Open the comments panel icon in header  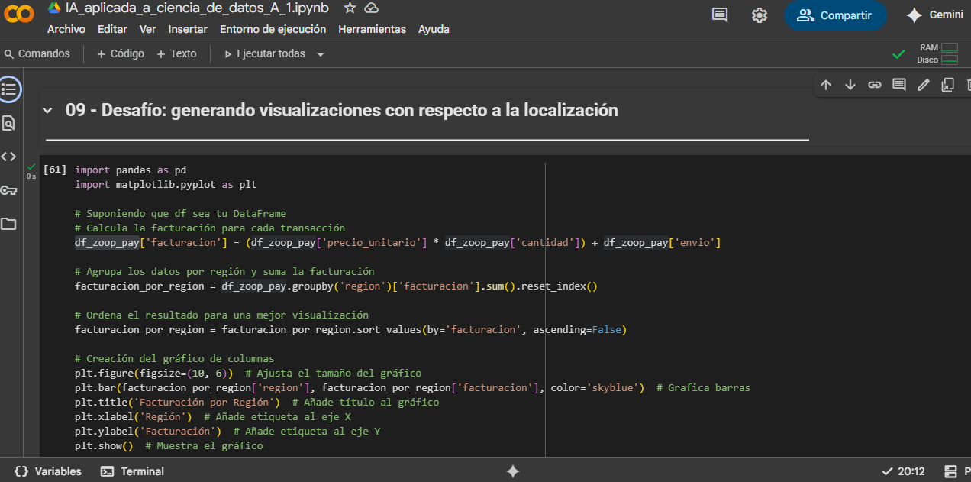pos(719,15)
